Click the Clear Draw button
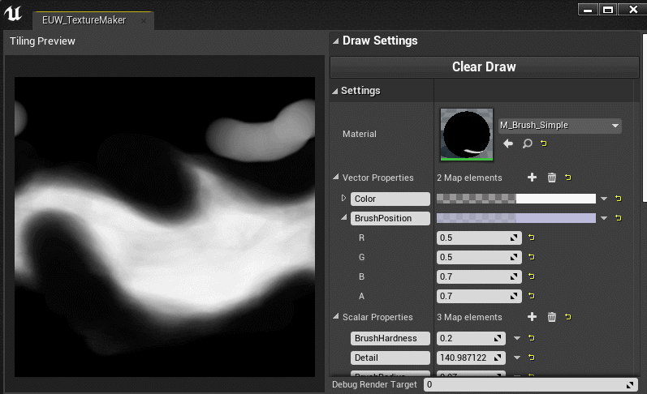This screenshot has width=647, height=394. click(x=484, y=66)
